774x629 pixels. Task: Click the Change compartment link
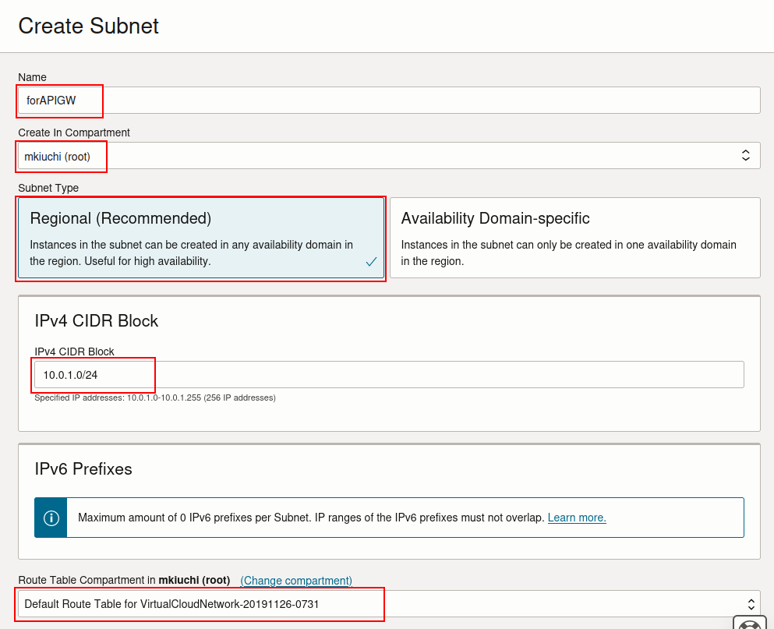tap(296, 580)
